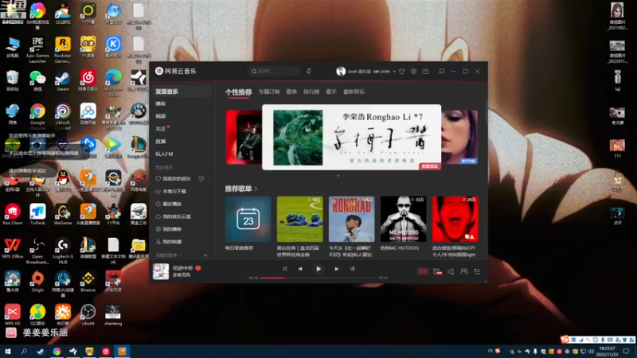This screenshot has width=637, height=358.
Task: Open the RONGHAO playlist cover
Action: pyautogui.click(x=351, y=220)
